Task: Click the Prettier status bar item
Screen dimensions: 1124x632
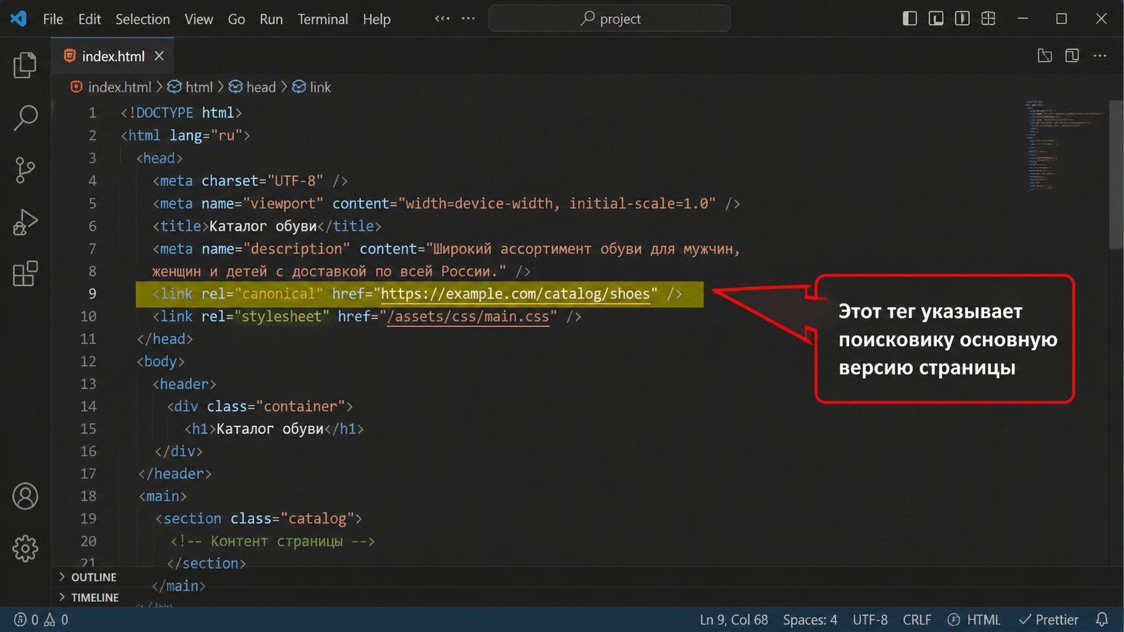Action: 1048,619
